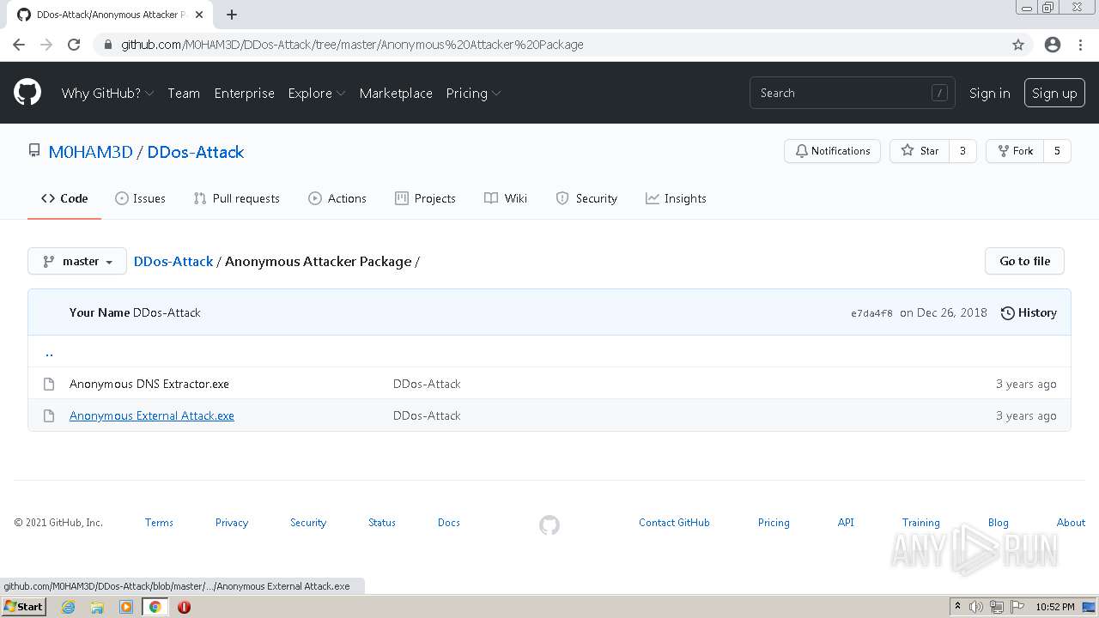This screenshot has height=618, width=1099.
Task: Open Anonymous External Attack.exe file link
Action: tap(152, 415)
